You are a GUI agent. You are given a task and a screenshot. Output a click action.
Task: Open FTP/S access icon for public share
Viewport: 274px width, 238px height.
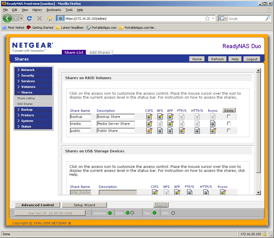click(x=182, y=131)
